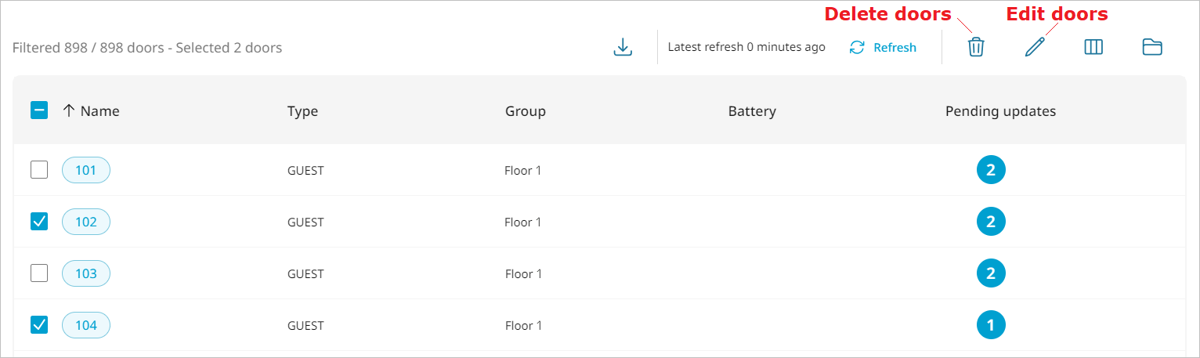
Task: Click the circular refresh arrows icon
Action: coord(857,48)
